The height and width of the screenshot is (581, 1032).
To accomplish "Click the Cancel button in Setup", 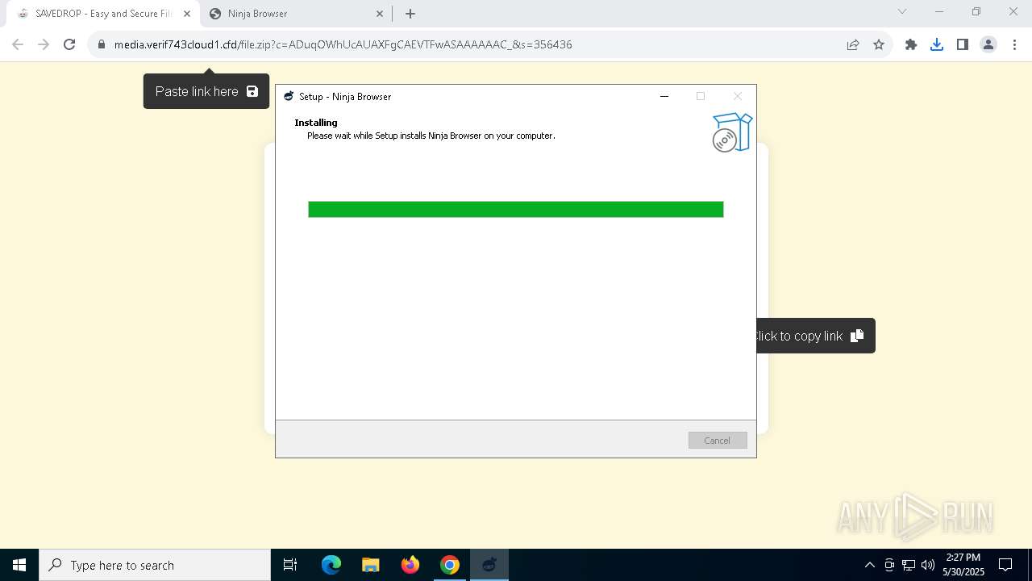I will tap(718, 441).
